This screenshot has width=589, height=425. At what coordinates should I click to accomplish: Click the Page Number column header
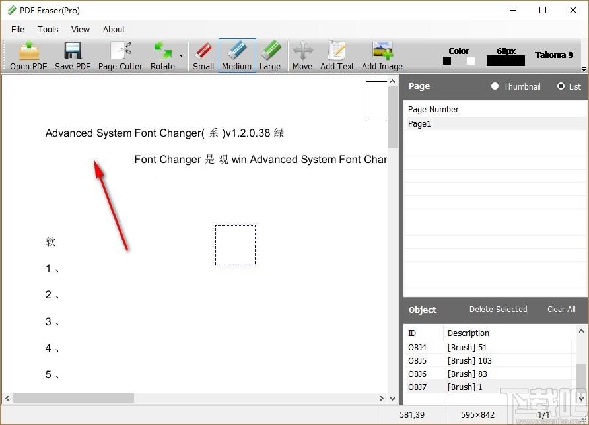click(x=433, y=110)
